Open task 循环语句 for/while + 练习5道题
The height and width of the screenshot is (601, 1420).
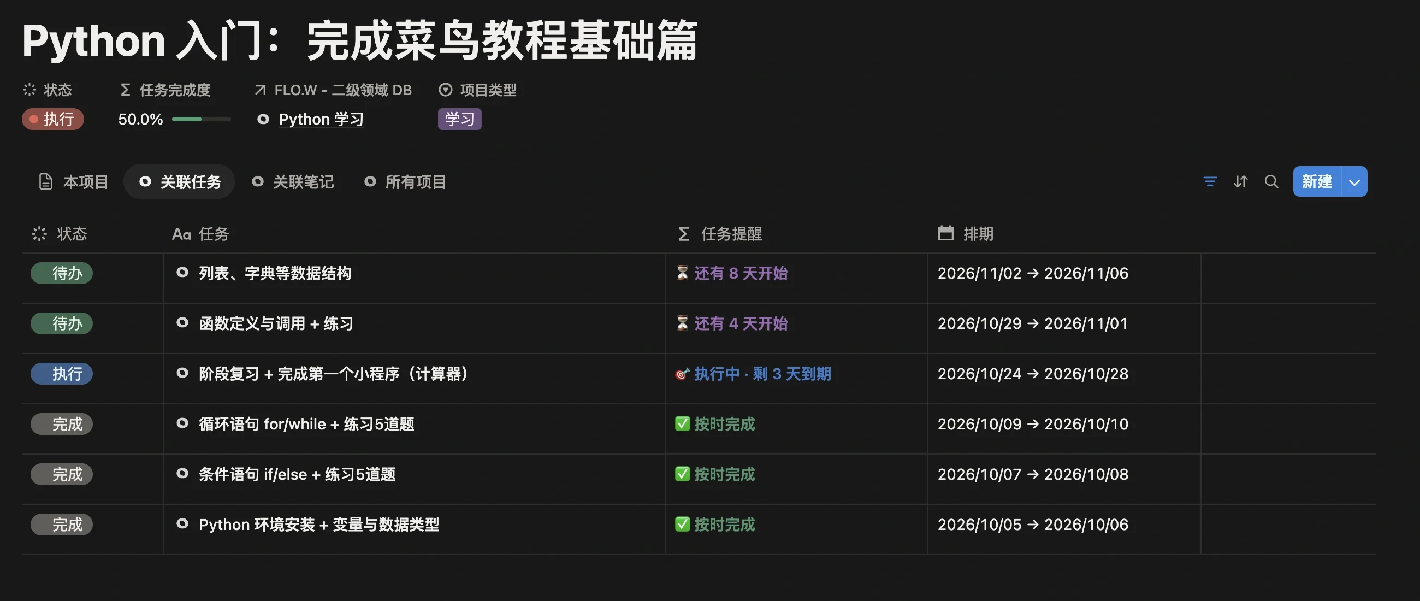pyautogui.click(x=306, y=424)
